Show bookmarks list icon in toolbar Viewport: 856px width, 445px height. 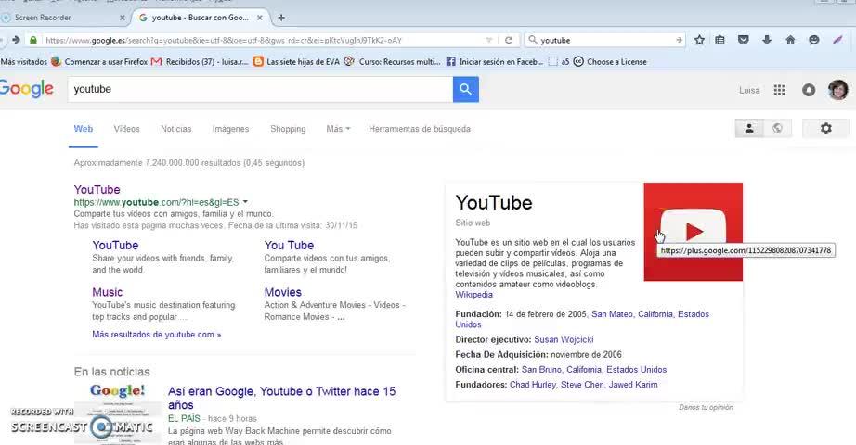(720, 41)
